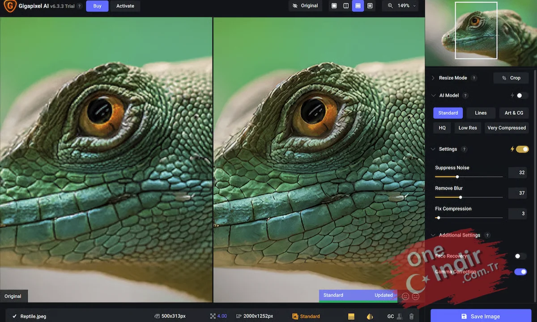
Task: Open Settings help icon
Action: click(x=464, y=149)
